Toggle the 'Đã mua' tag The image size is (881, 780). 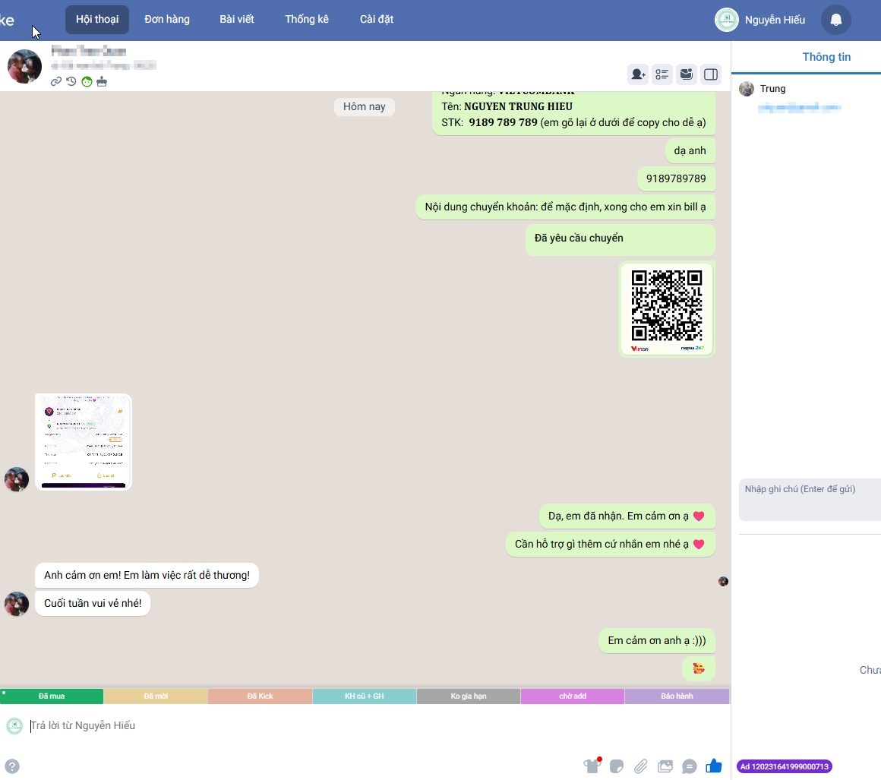[52, 696]
